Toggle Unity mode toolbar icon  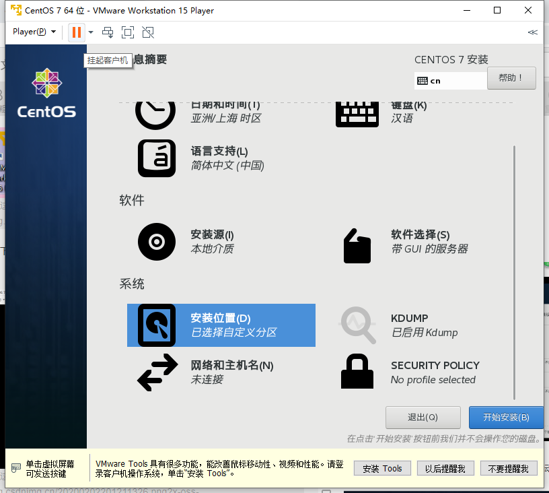click(x=148, y=32)
